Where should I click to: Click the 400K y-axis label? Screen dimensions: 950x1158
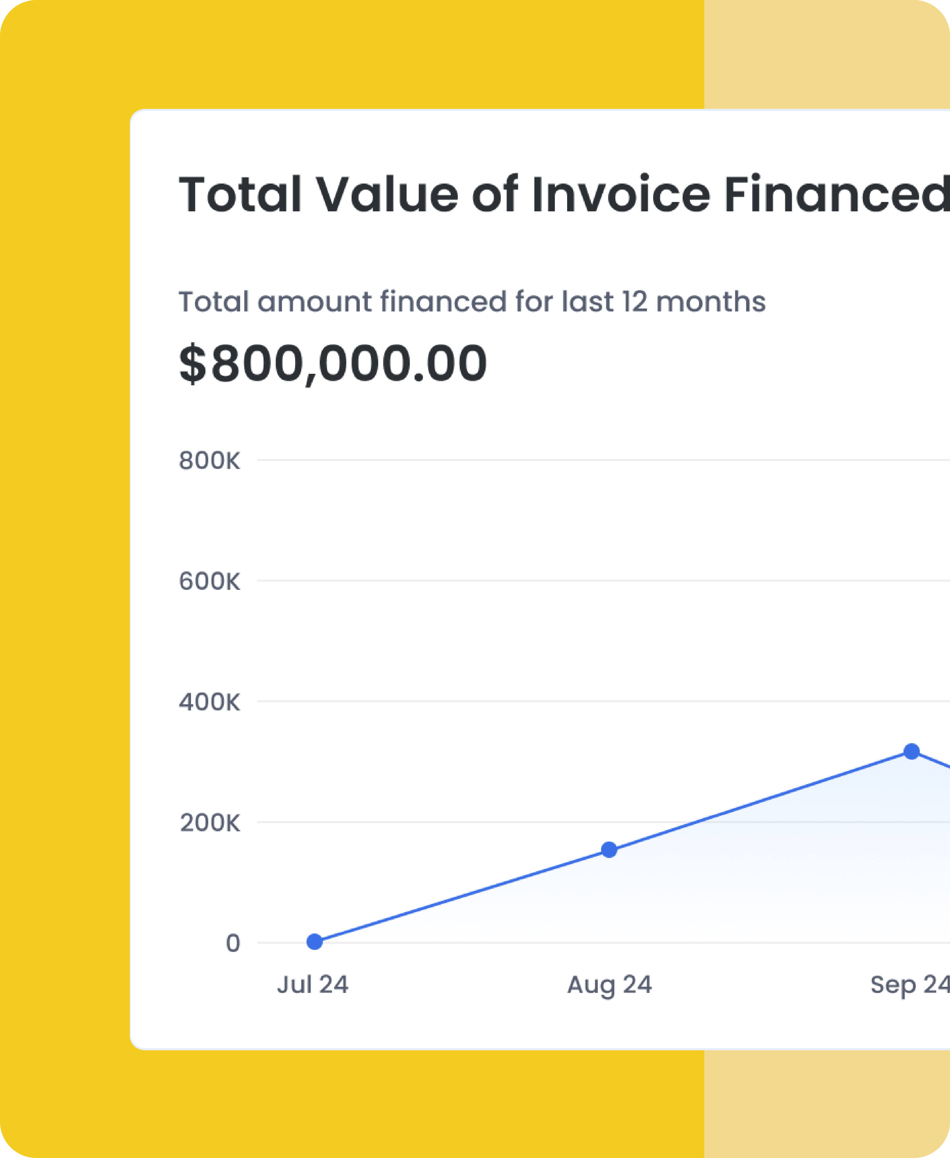(x=210, y=702)
